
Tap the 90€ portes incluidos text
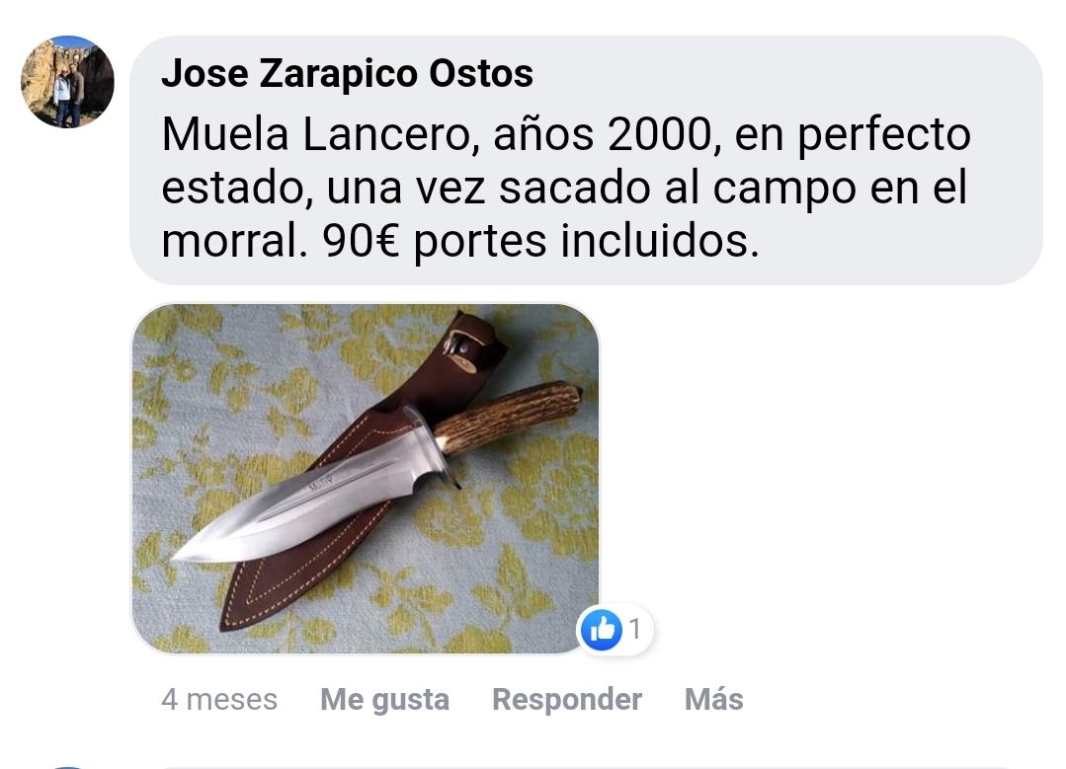point(540,241)
